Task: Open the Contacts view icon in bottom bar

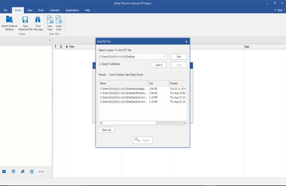Action: tap(23, 171)
